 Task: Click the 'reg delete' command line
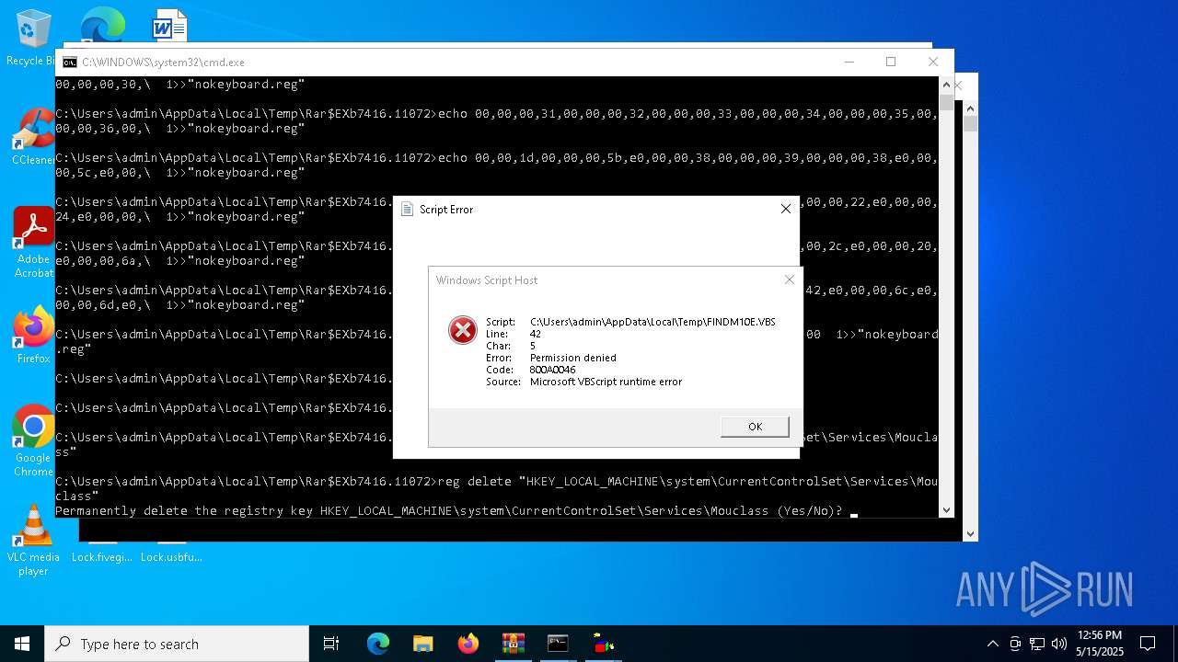point(497,488)
